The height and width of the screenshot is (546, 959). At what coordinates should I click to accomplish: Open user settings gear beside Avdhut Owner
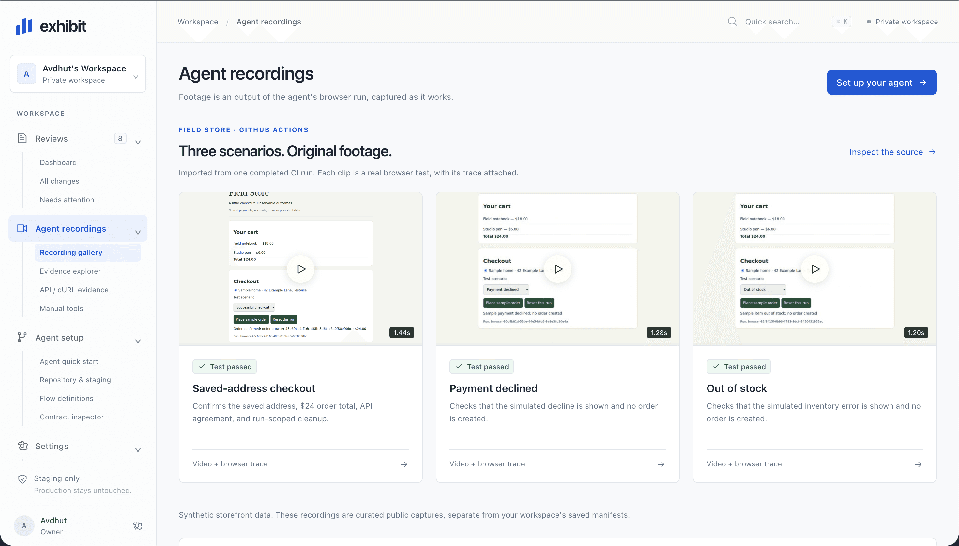[138, 526]
